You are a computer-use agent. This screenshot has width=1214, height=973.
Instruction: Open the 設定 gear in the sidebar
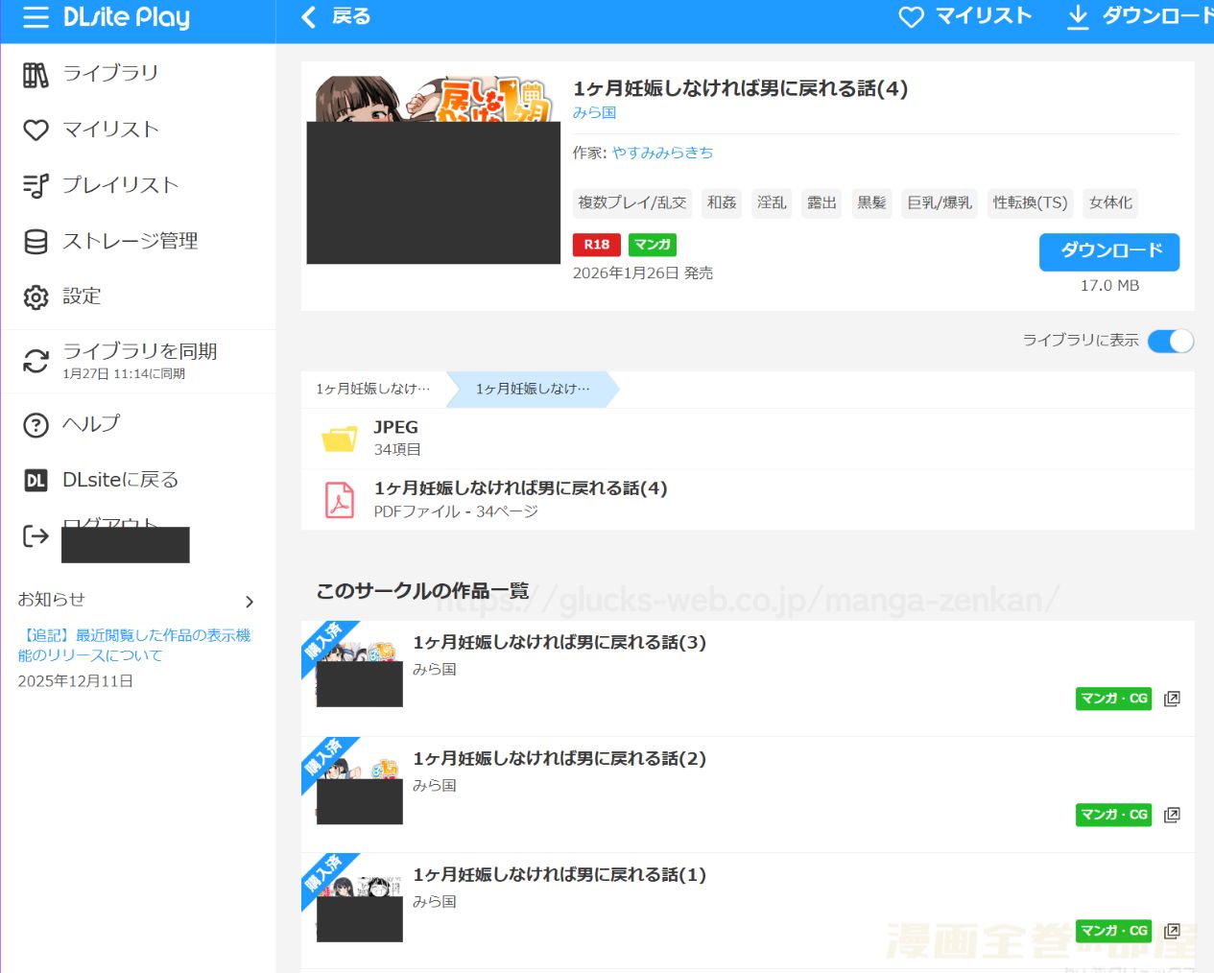click(x=36, y=297)
